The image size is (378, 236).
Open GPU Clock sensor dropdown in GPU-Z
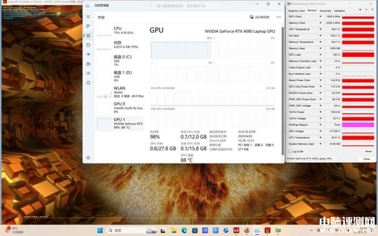(x=320, y=17)
